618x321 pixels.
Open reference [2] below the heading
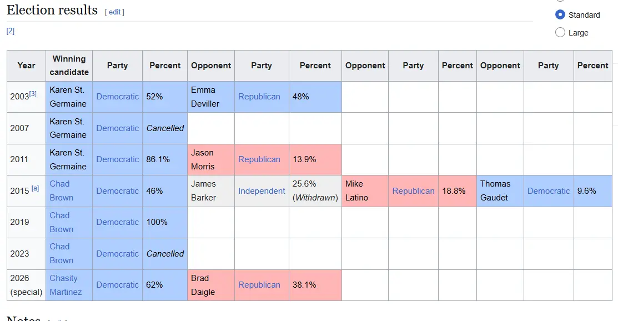[11, 31]
